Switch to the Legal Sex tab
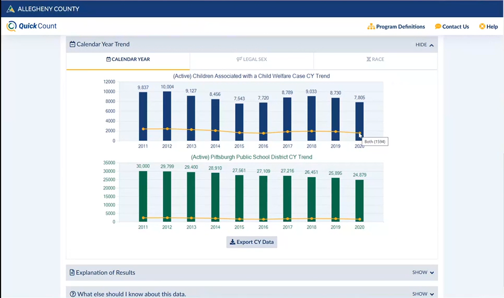504x298 pixels. 251,59
